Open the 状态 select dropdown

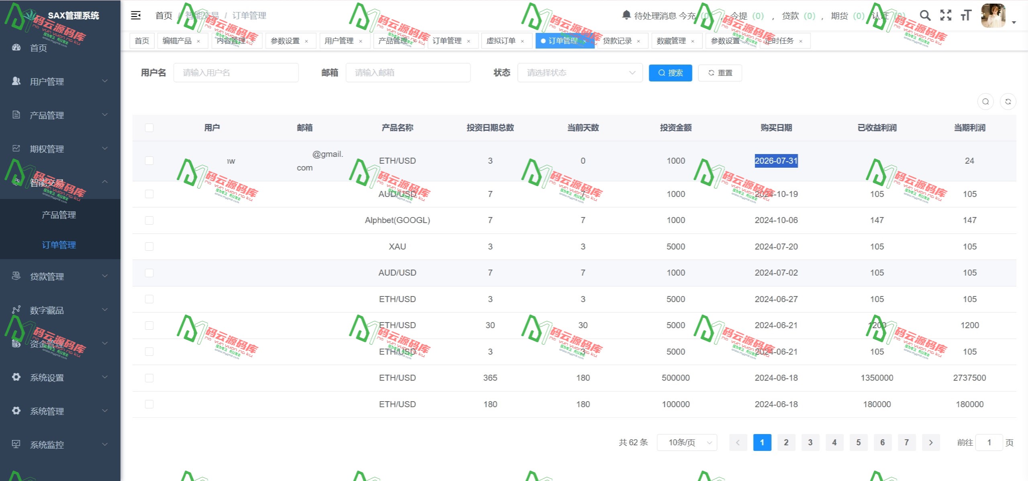click(580, 73)
